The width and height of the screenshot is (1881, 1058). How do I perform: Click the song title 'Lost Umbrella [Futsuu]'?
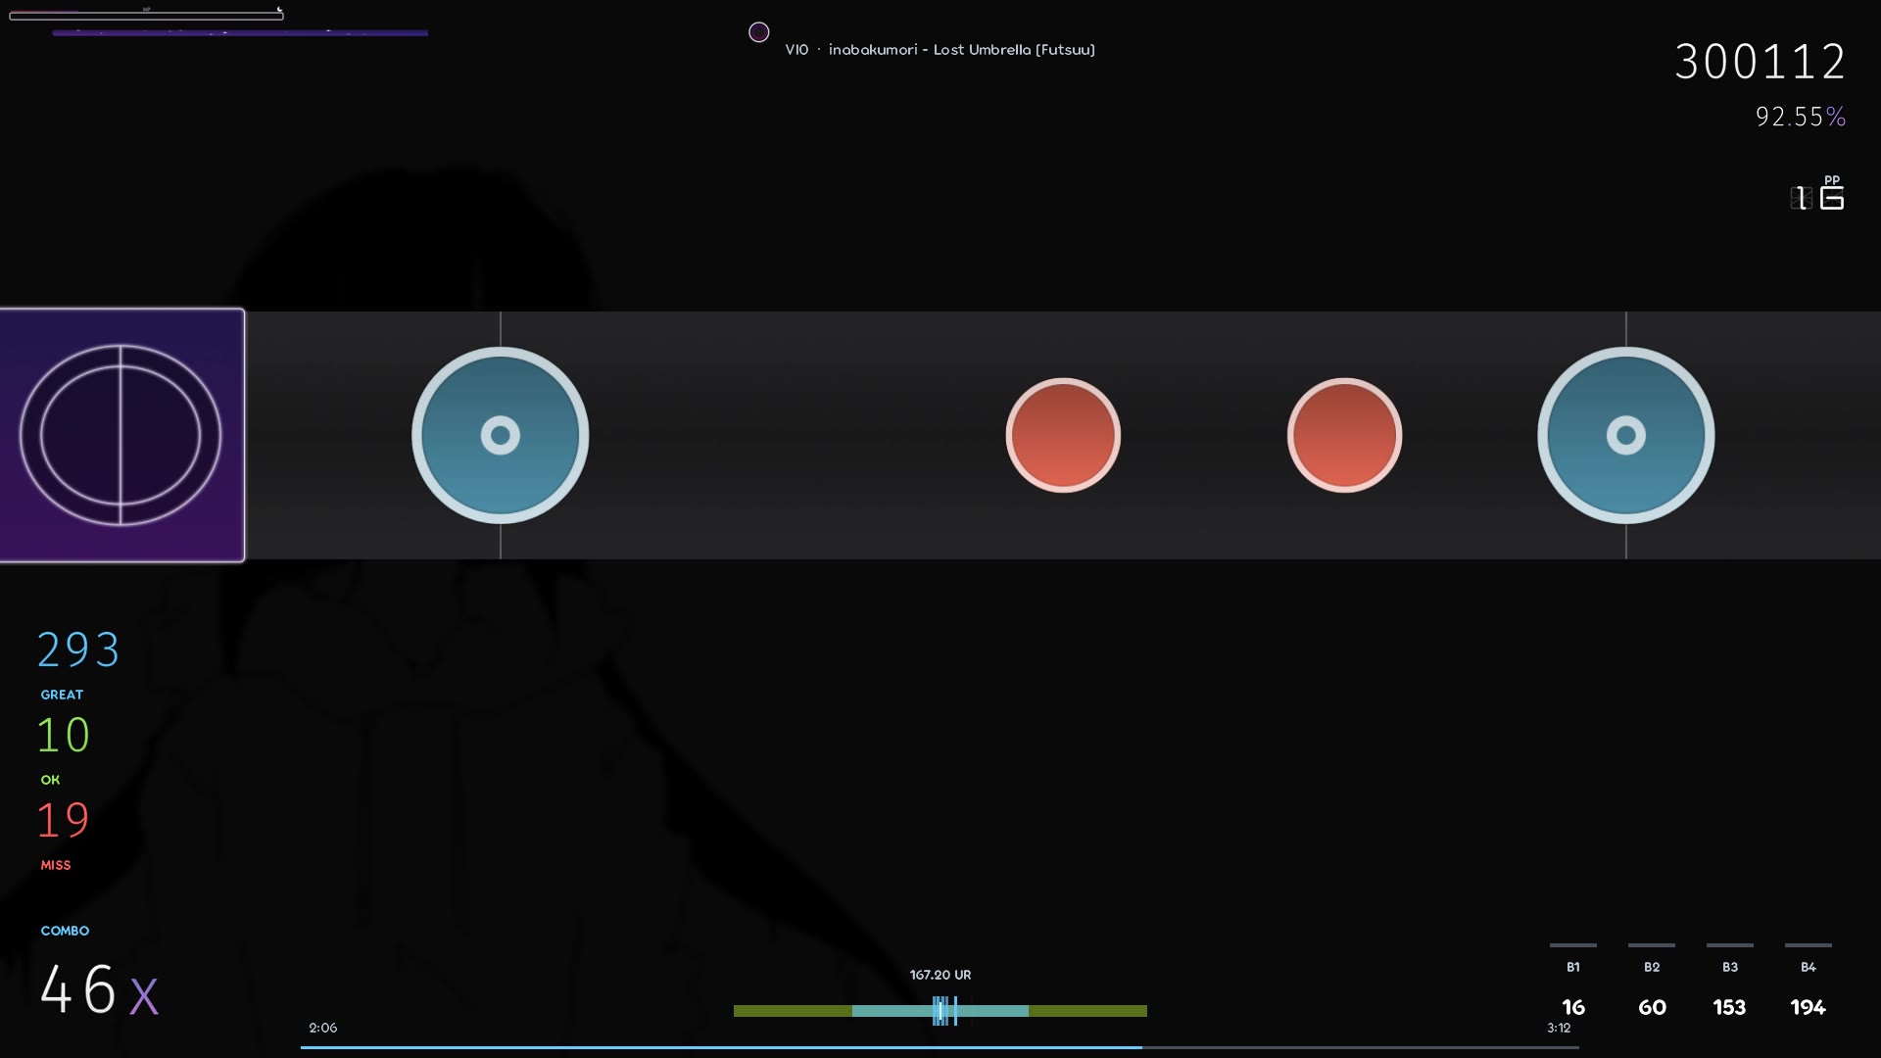pos(1014,50)
